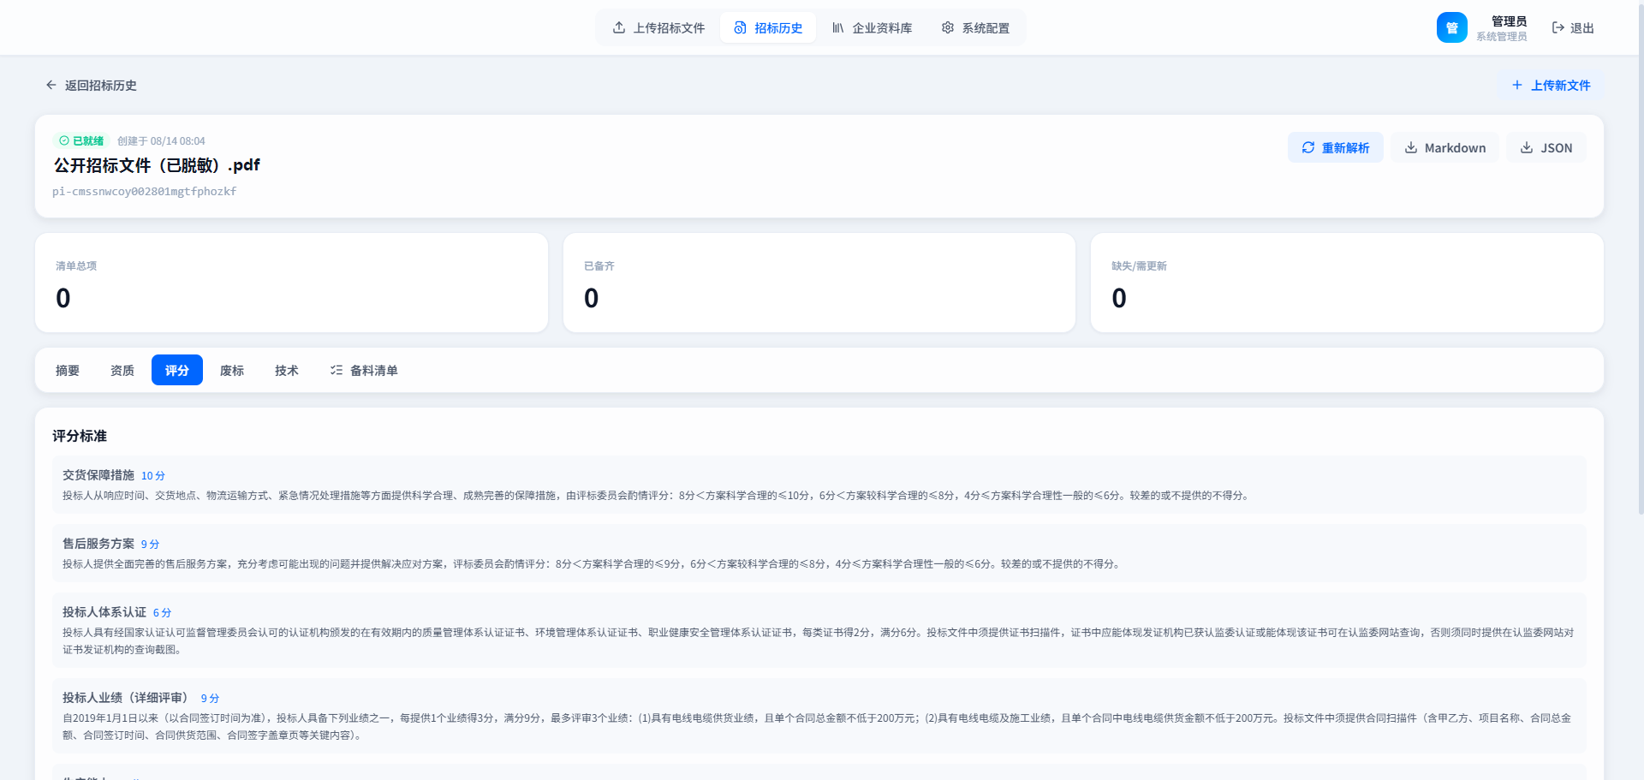Viewport: 1644px width, 780px height.
Task: Click the blue 管 user avatar
Action: tap(1451, 27)
